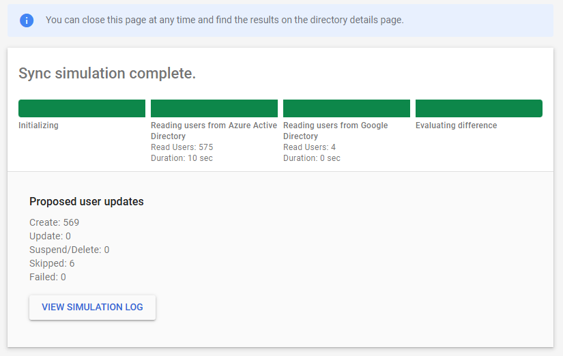Click the 'Read Users: 575' text

click(x=182, y=147)
